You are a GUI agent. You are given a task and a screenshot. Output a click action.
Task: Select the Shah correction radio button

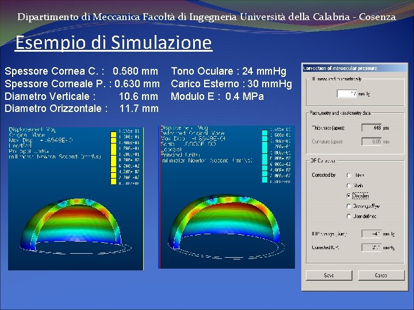pyautogui.click(x=349, y=185)
